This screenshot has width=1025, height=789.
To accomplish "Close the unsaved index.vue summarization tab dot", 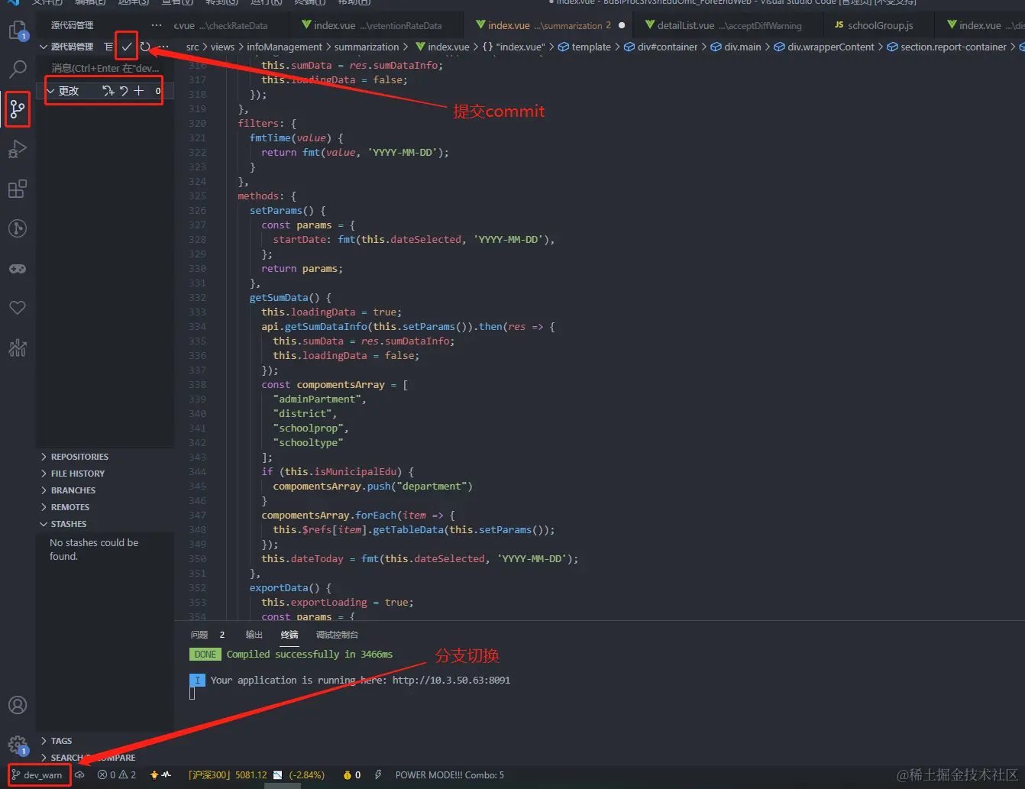I will coord(622,25).
